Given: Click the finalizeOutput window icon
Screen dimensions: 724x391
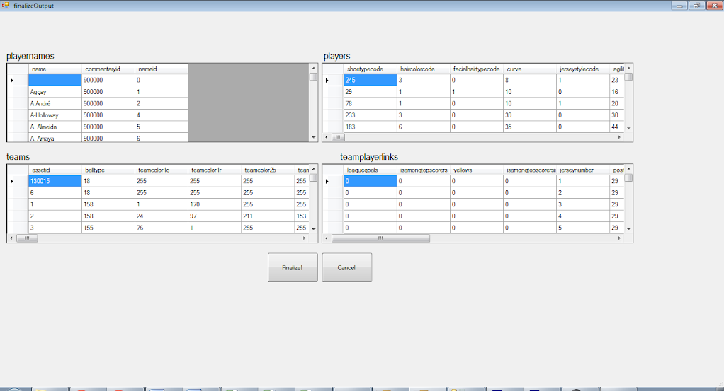Looking at the screenshot, I should coord(5,6).
